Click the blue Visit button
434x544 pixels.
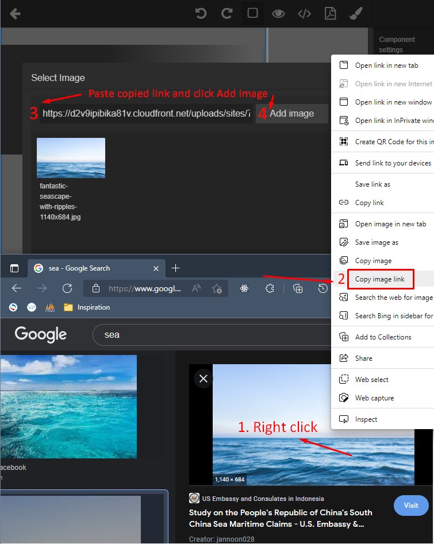click(411, 505)
